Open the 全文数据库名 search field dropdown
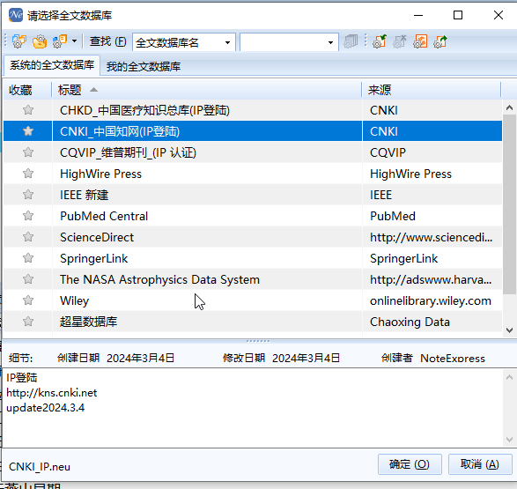 point(227,42)
